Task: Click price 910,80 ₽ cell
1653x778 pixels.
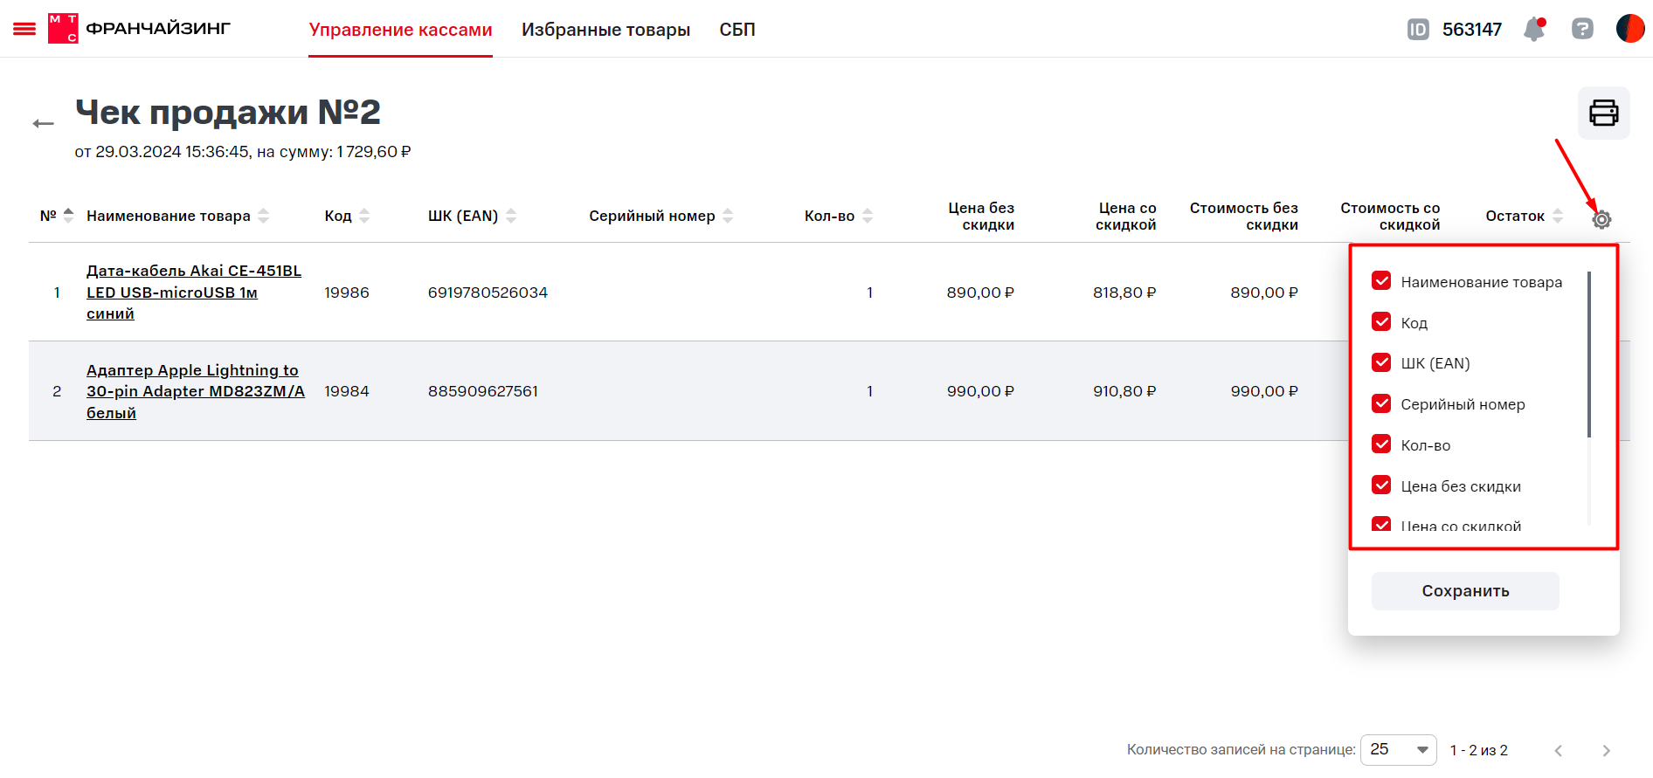Action: point(1124,391)
